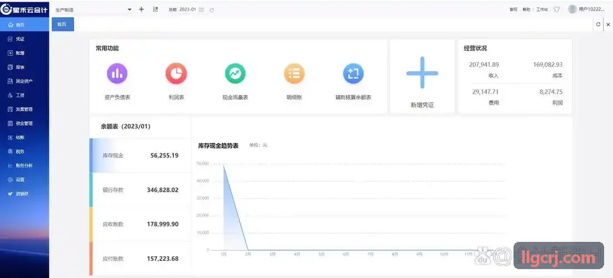This screenshot has height=278, width=613.
Task: Open the 现金流量表 green trend icon
Action: 235,73
